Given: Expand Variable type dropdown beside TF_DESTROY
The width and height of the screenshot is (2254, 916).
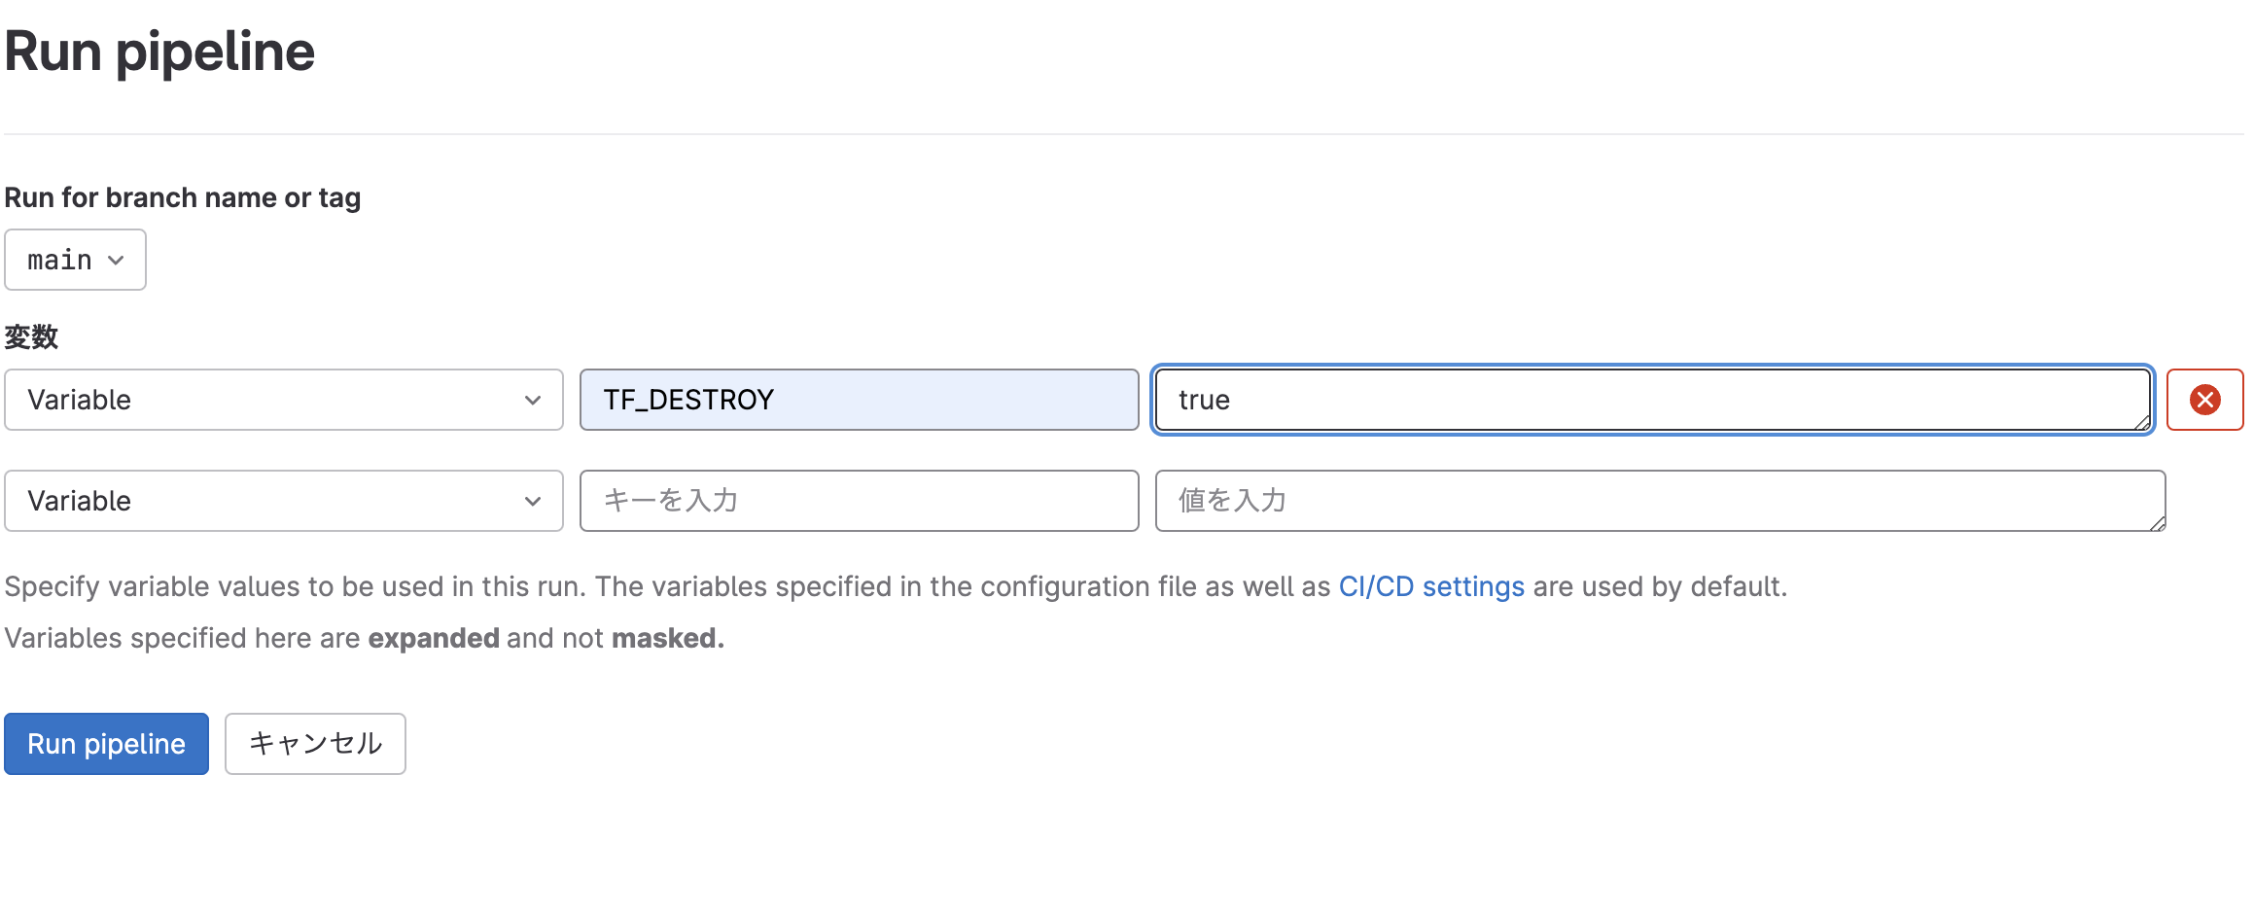Looking at the screenshot, I should point(284,400).
